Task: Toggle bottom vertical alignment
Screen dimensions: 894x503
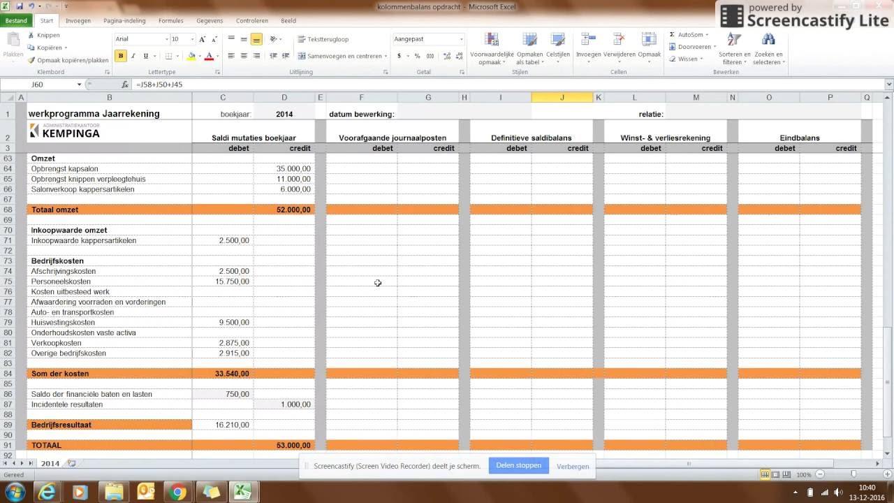Action: [256, 39]
